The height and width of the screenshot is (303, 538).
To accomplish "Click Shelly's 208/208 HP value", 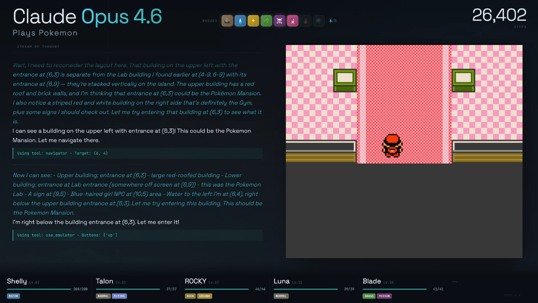I will (81, 289).
